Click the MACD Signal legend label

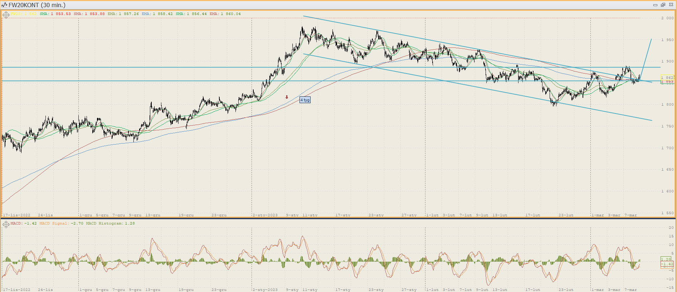(61, 223)
